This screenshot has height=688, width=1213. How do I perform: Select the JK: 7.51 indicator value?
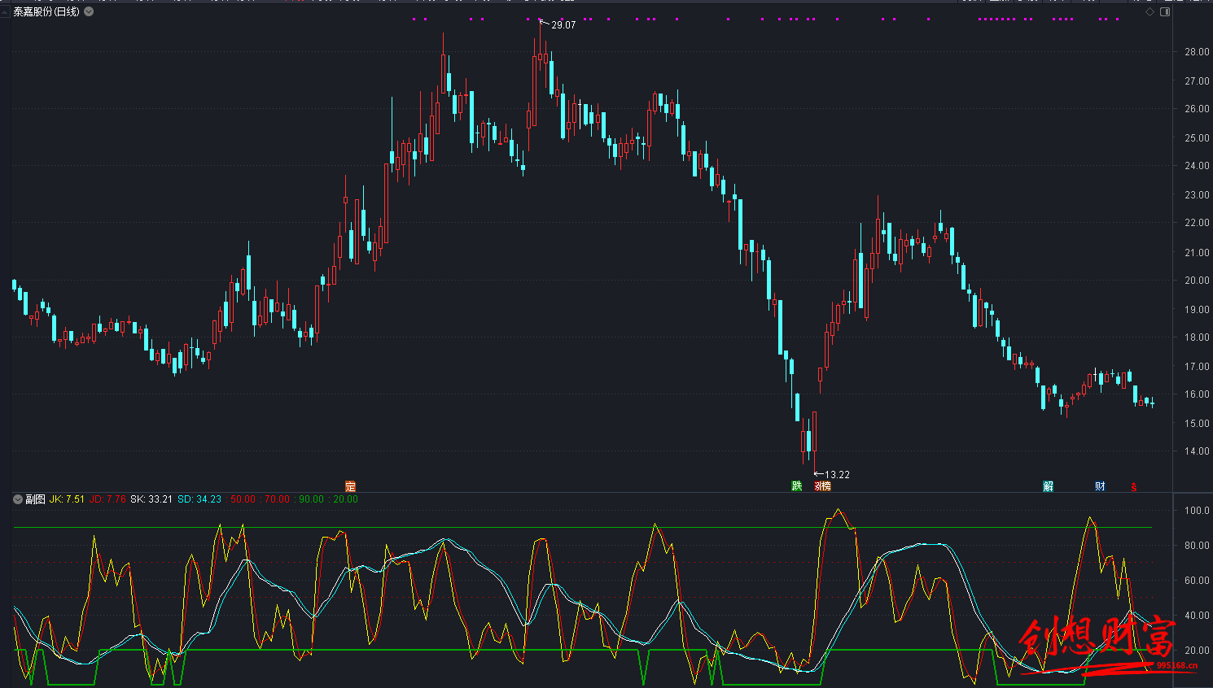pyautogui.click(x=67, y=499)
